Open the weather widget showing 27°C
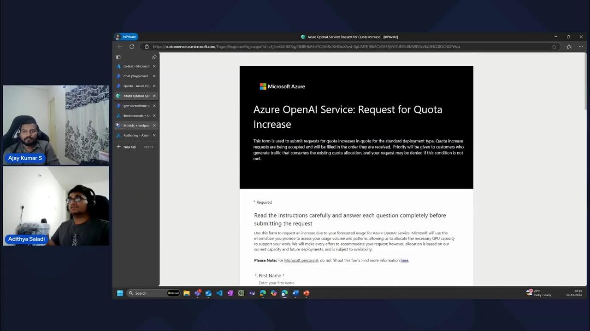The width and height of the screenshot is (590, 331). (x=539, y=293)
